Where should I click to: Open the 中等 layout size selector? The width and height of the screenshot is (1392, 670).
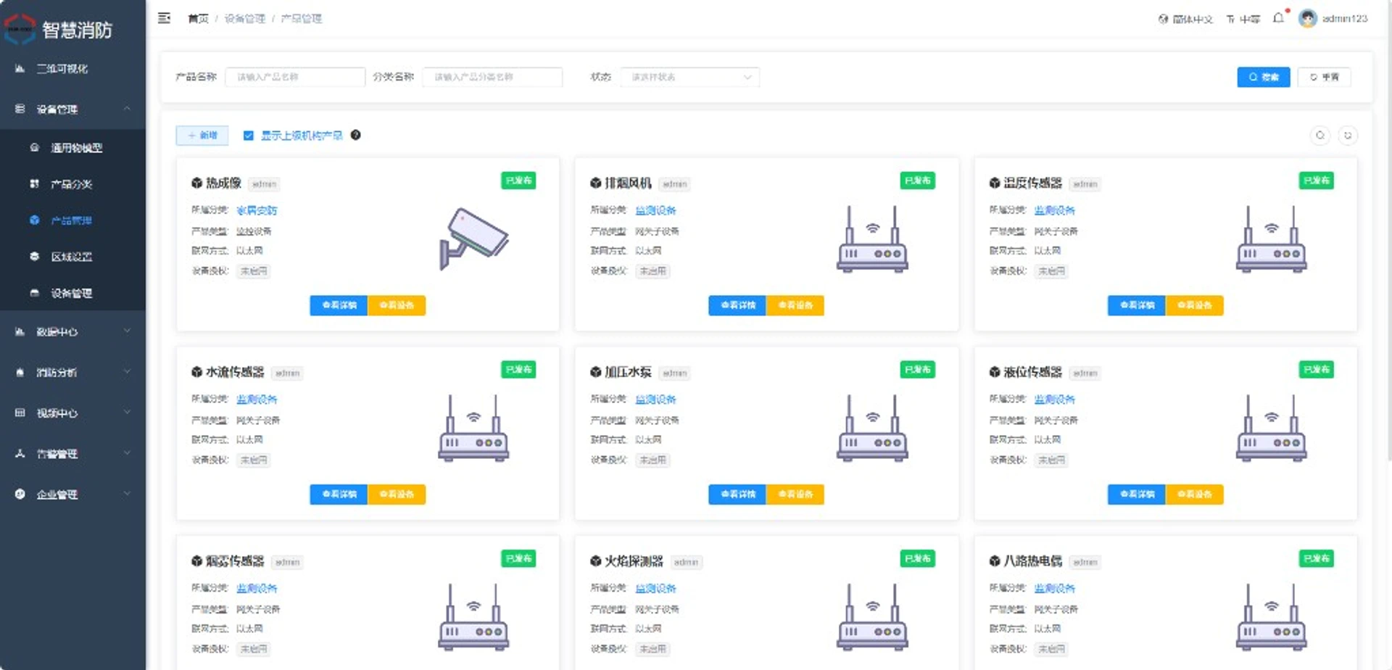(x=1243, y=19)
